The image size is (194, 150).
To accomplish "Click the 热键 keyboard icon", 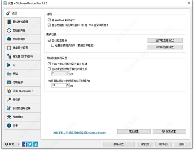I will click(9, 74).
